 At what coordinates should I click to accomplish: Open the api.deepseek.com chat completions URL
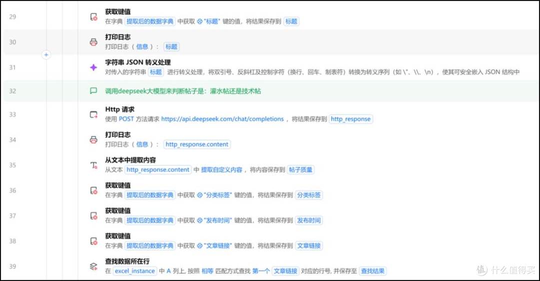(222, 119)
